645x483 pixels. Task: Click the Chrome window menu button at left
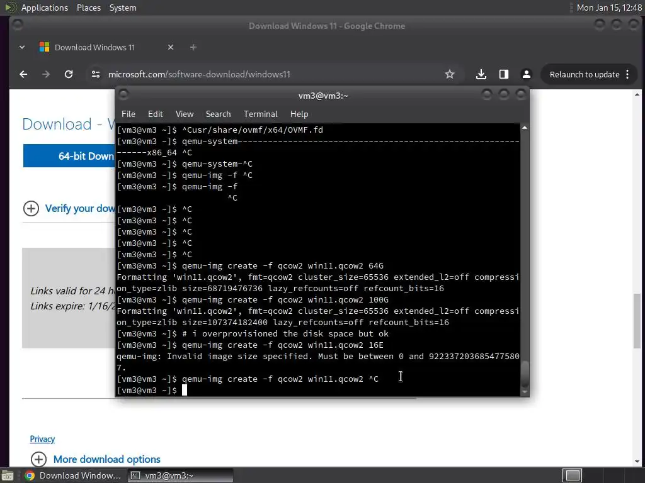pyautogui.click(x=17, y=25)
